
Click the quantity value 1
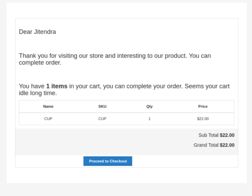pyautogui.click(x=149, y=119)
